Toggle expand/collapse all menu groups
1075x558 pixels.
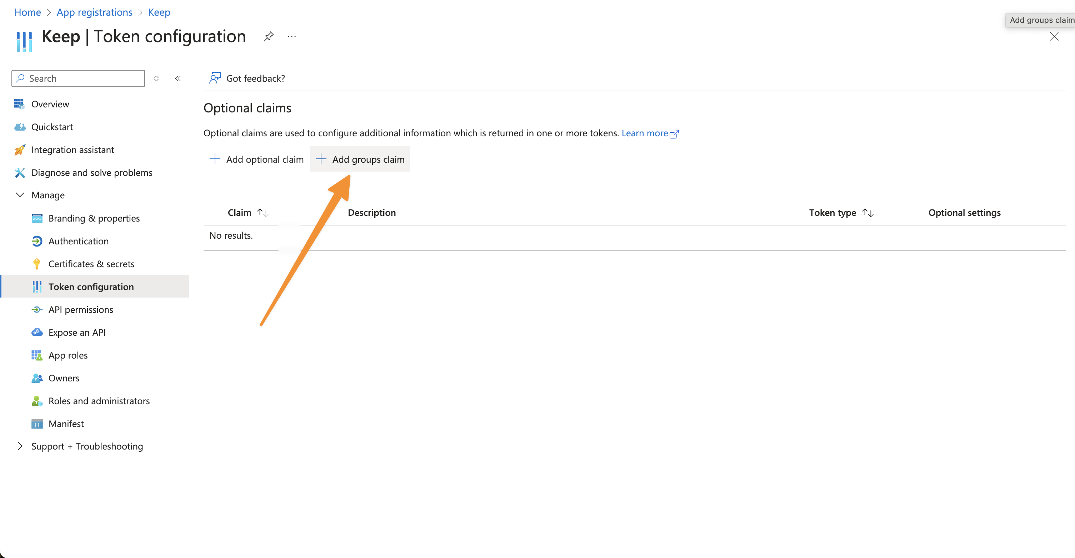point(156,78)
